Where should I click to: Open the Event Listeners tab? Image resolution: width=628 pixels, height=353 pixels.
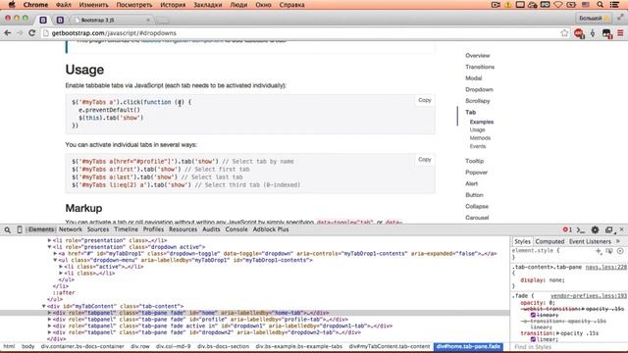pos(590,241)
